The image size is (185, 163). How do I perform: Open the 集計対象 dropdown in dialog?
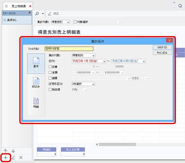click(x=83, y=55)
